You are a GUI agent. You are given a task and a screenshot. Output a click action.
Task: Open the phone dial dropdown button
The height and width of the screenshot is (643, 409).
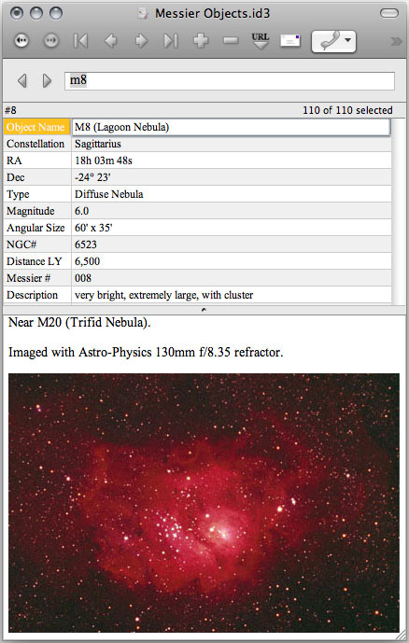coord(333,41)
